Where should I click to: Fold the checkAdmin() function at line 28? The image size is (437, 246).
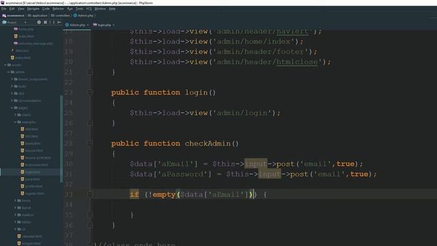point(90,143)
